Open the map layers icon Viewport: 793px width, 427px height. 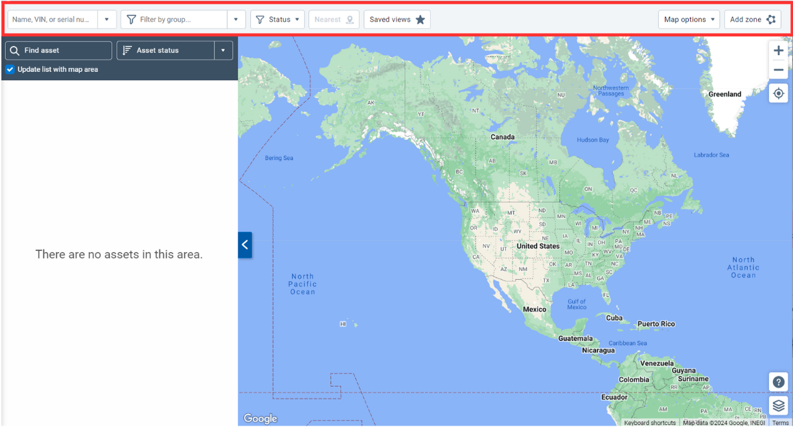coord(778,406)
